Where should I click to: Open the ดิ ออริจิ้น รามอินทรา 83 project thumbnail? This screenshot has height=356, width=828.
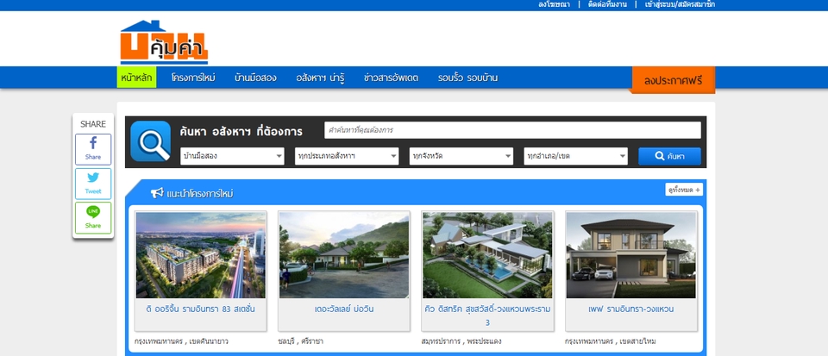[201, 255]
